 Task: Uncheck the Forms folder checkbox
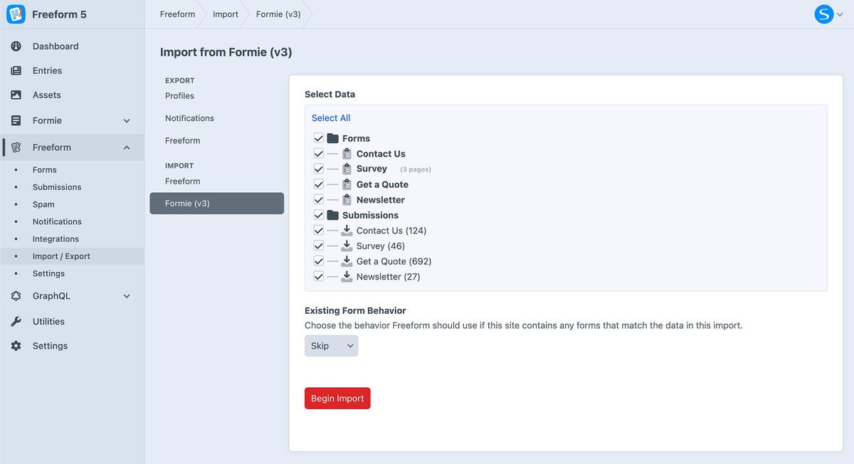pos(319,138)
